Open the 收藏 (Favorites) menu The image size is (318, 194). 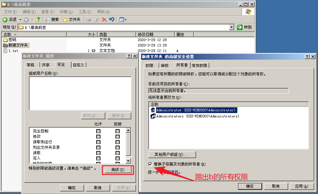pyautogui.click(x=66, y=12)
